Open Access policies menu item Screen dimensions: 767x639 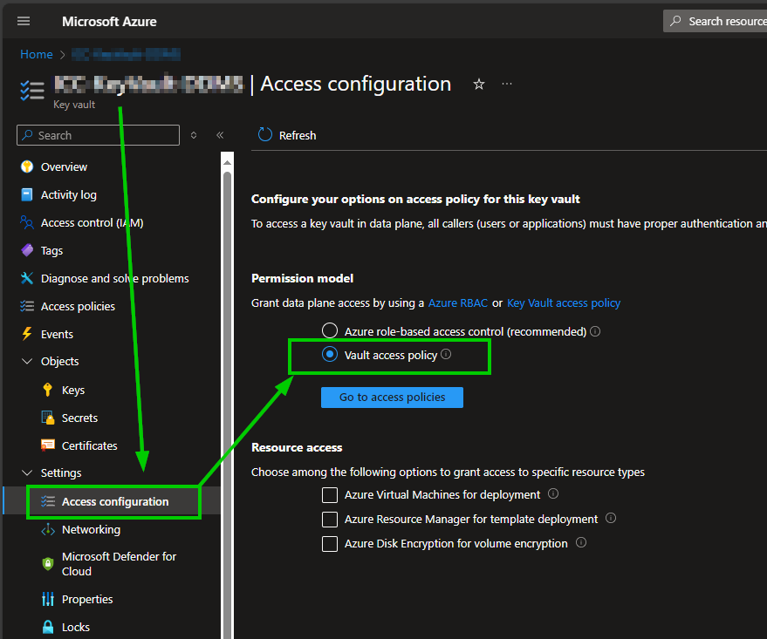pyautogui.click(x=78, y=306)
